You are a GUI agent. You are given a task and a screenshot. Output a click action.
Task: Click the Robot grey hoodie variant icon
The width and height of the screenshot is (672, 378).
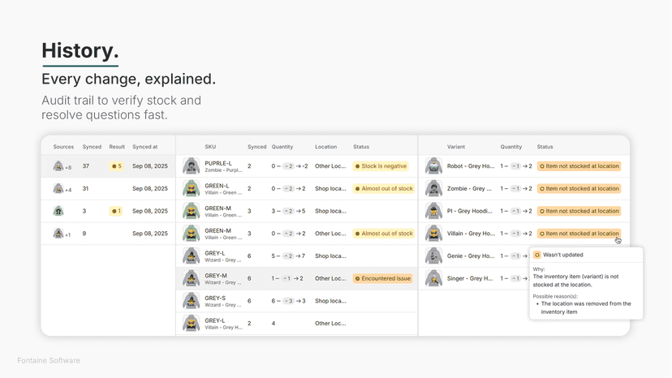pyautogui.click(x=433, y=165)
